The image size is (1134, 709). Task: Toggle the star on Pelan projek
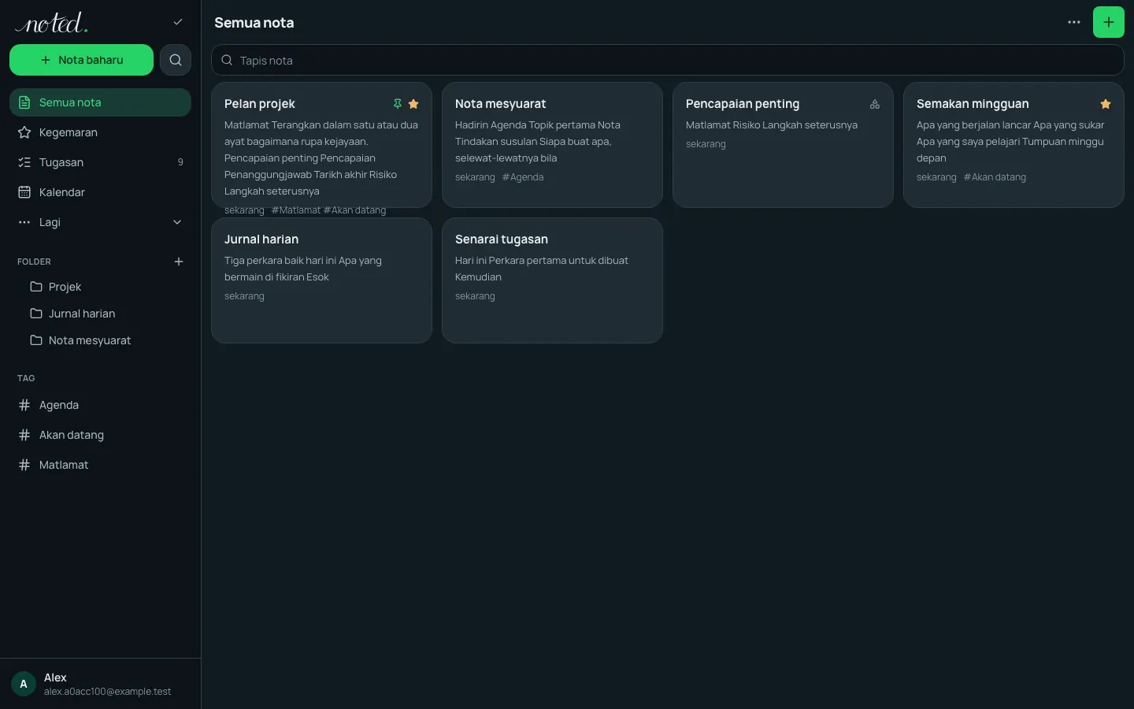[413, 104]
